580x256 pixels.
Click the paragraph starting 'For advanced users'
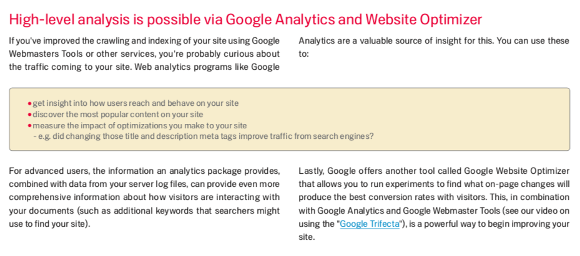(144, 197)
